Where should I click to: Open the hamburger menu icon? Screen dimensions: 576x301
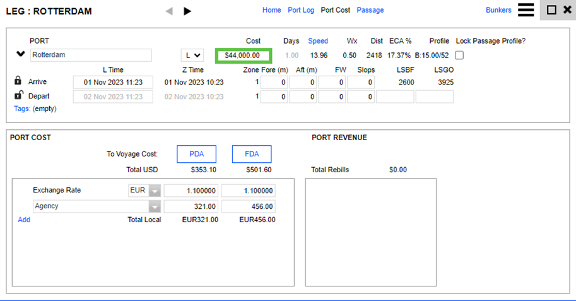point(526,10)
